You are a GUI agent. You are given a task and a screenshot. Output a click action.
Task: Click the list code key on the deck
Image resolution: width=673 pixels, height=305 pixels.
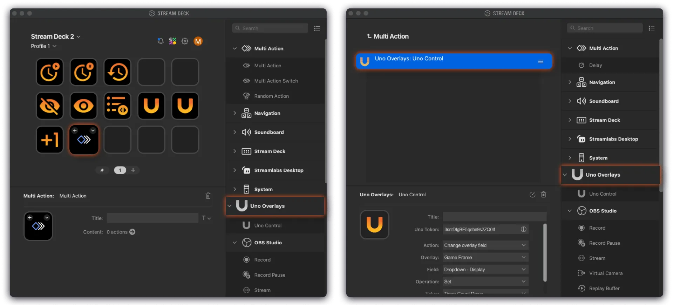[117, 106]
